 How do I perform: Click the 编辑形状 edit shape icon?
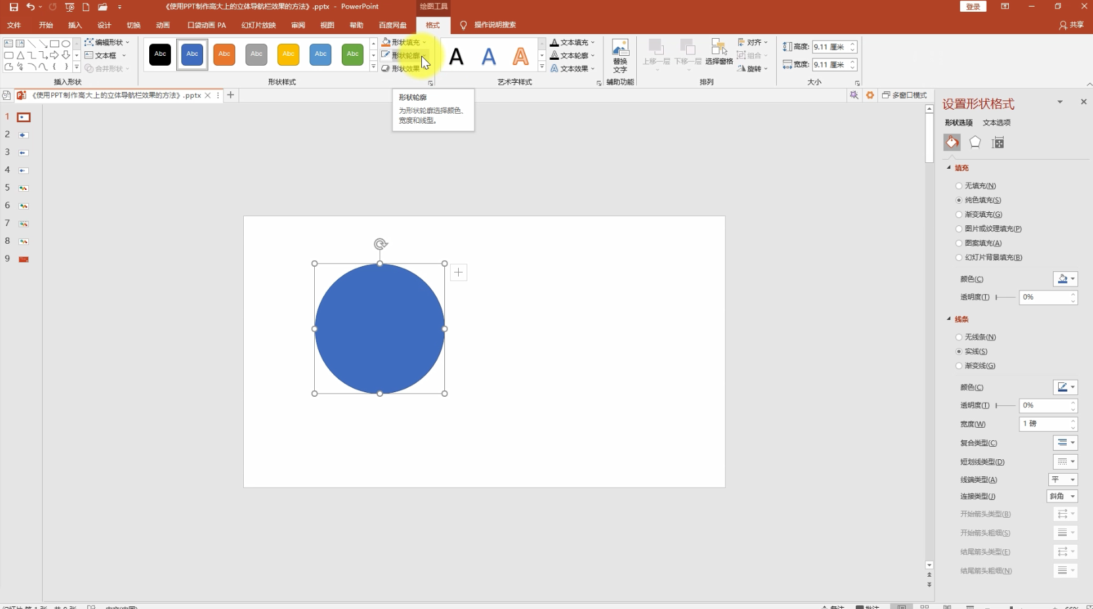(x=89, y=42)
